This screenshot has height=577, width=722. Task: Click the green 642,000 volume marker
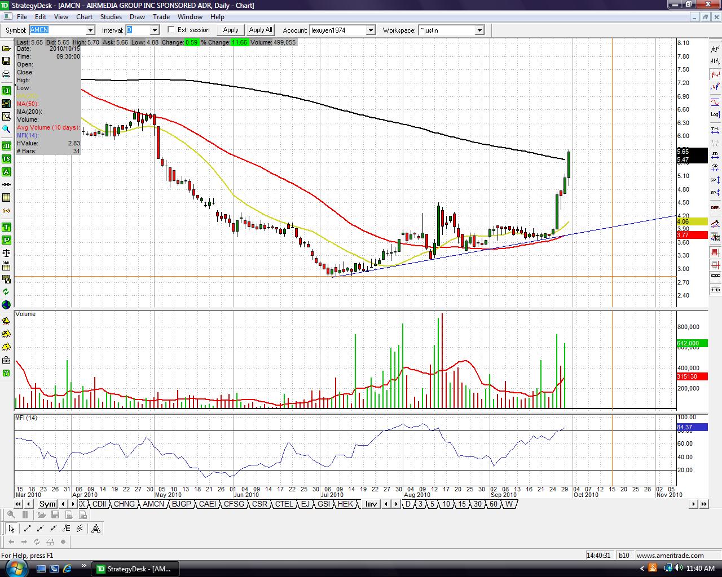(x=692, y=344)
